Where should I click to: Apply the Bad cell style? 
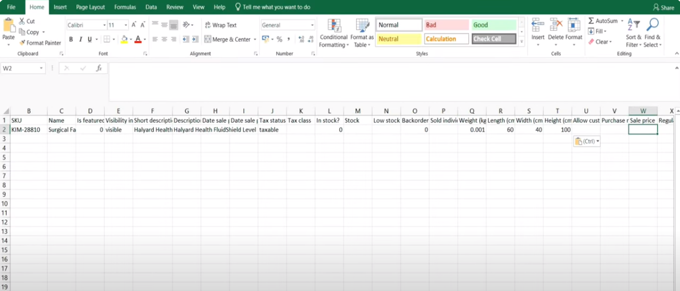tap(446, 25)
